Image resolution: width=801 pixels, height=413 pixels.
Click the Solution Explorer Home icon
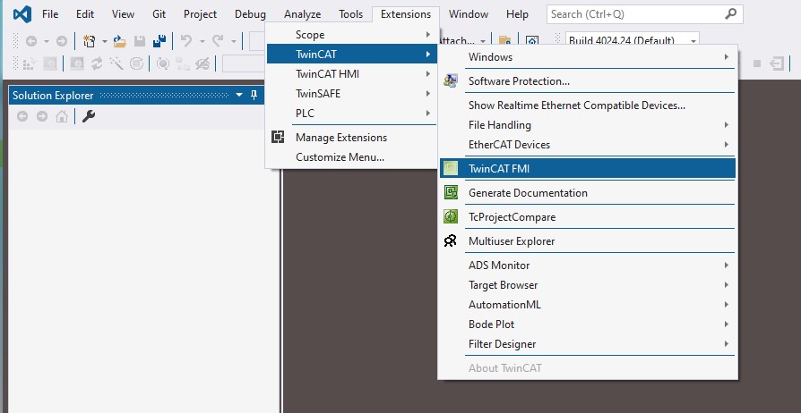click(62, 117)
